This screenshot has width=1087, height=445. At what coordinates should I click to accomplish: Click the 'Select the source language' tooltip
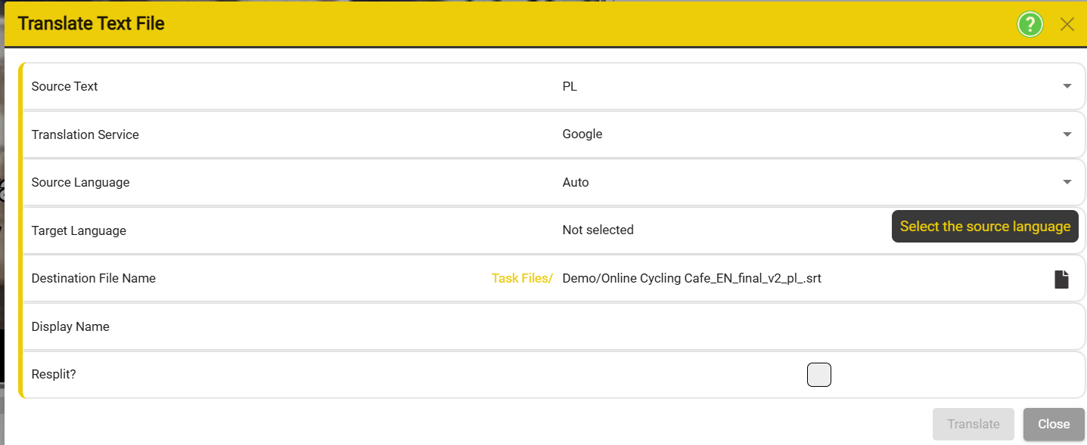tap(985, 227)
